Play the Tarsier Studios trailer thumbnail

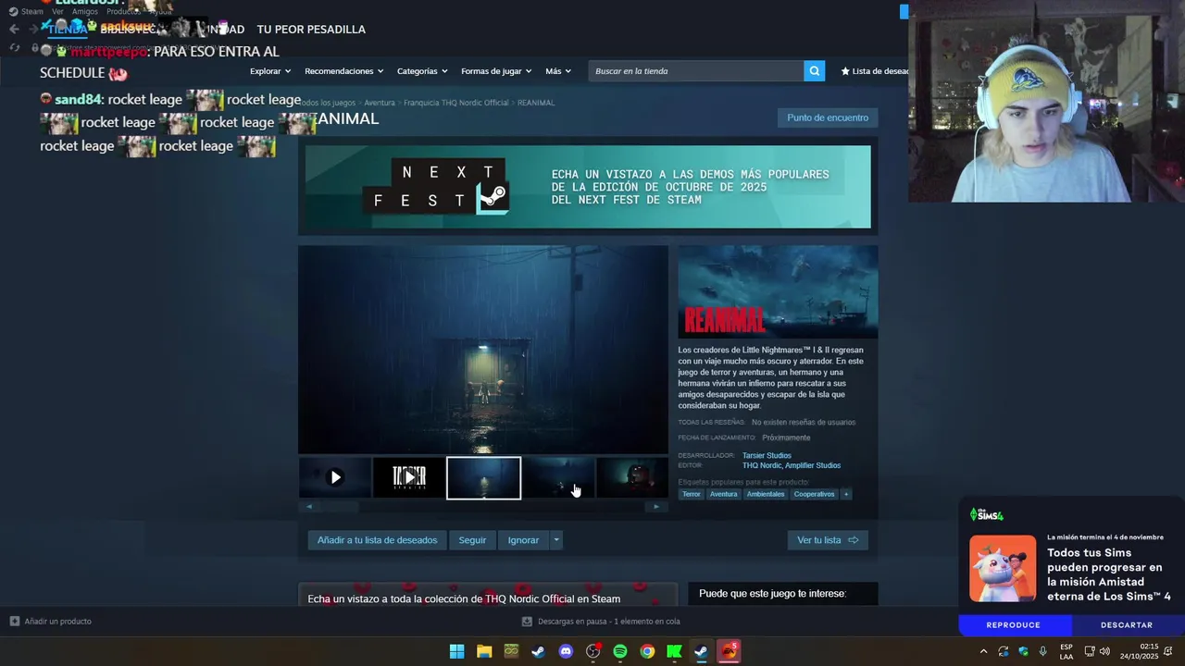(x=409, y=477)
